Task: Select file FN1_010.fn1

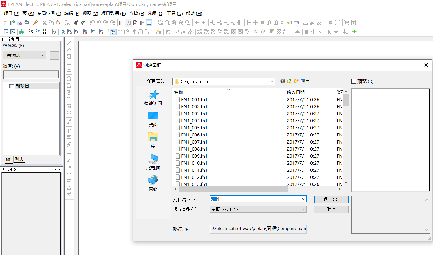Action: [x=194, y=163]
